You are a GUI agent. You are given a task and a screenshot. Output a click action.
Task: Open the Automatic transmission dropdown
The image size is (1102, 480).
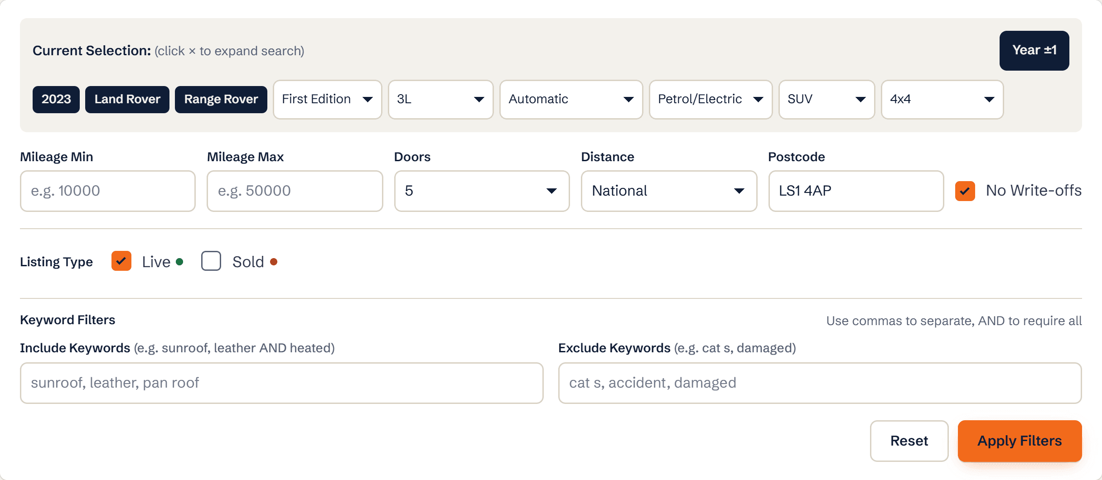pos(571,99)
